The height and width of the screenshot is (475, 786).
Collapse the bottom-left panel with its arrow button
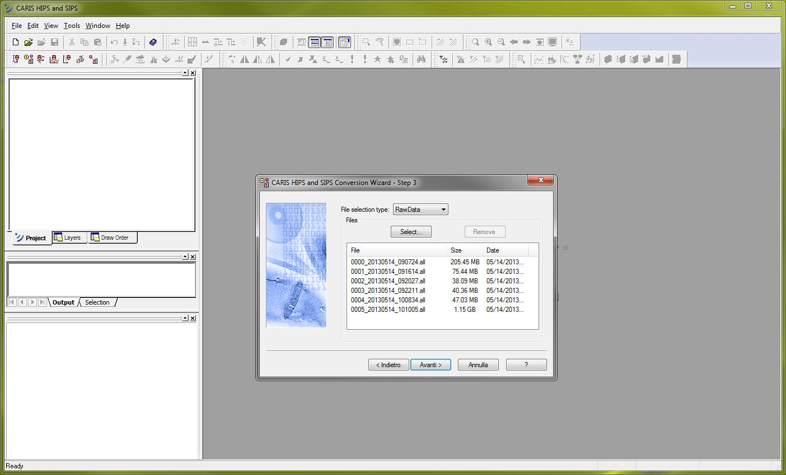(x=185, y=318)
